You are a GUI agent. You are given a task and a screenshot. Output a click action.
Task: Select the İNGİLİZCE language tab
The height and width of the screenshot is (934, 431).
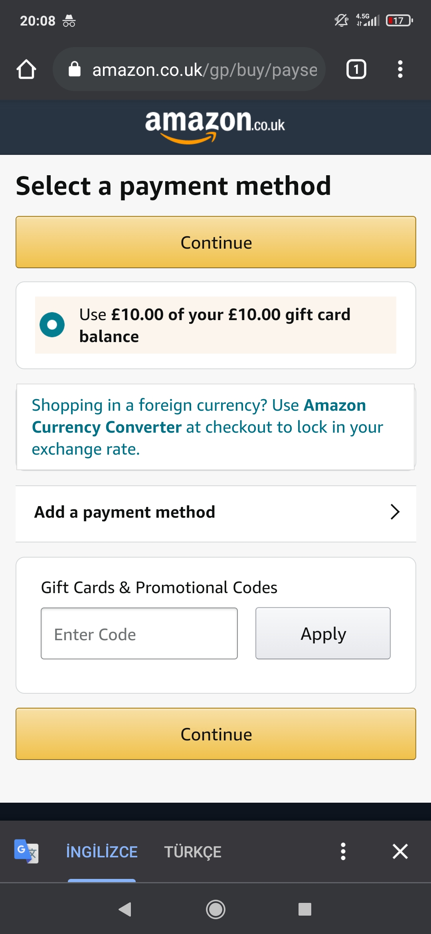[x=102, y=852]
